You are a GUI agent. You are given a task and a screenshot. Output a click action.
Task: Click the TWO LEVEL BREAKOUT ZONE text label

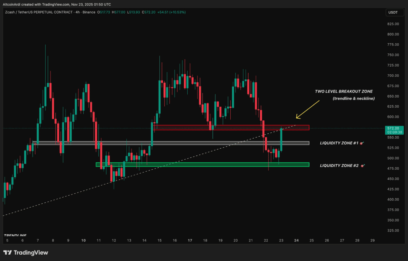[x=344, y=92]
